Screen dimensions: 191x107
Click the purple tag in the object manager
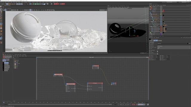(161, 34)
